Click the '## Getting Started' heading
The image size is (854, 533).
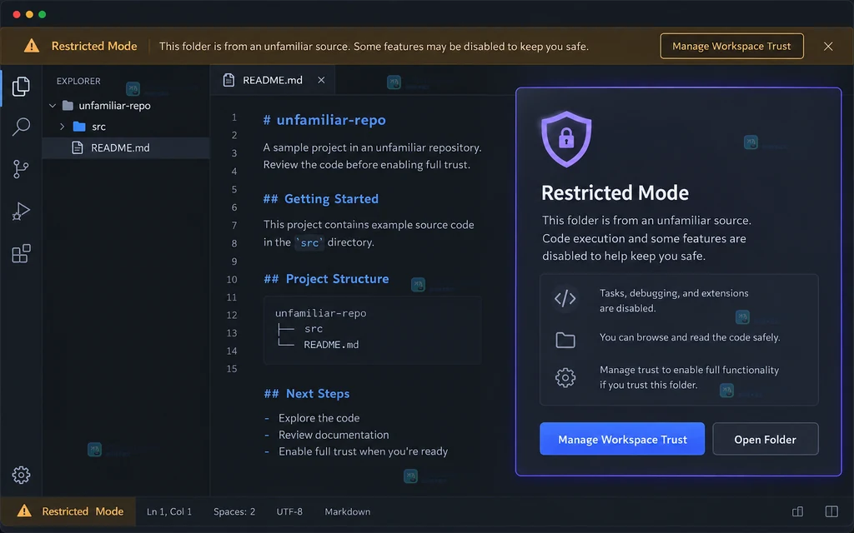tap(321, 198)
